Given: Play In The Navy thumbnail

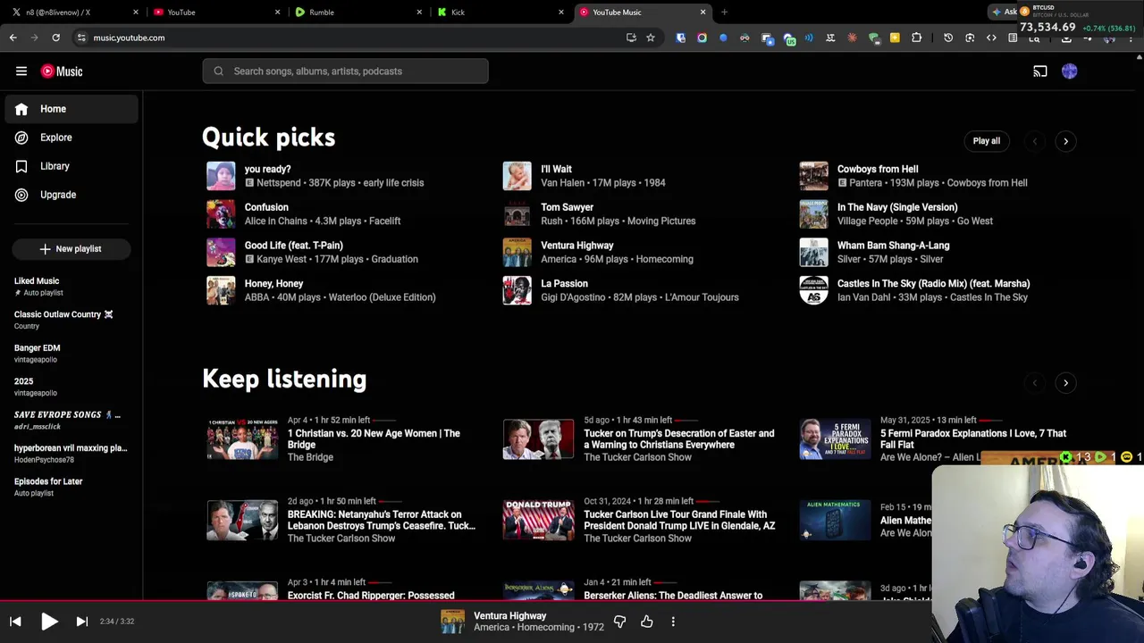Looking at the screenshot, I should pos(813,214).
